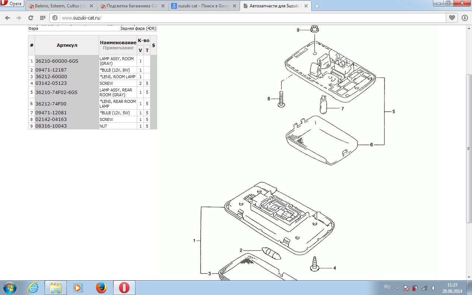Select part number 09471-12187

[51, 70]
